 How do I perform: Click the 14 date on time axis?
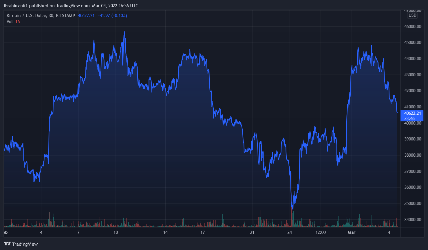pos(165,232)
